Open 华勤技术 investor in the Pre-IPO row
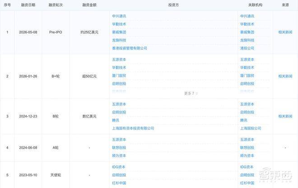 119,24
